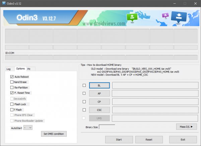Click the Exit button

pyautogui.click(x=183, y=140)
